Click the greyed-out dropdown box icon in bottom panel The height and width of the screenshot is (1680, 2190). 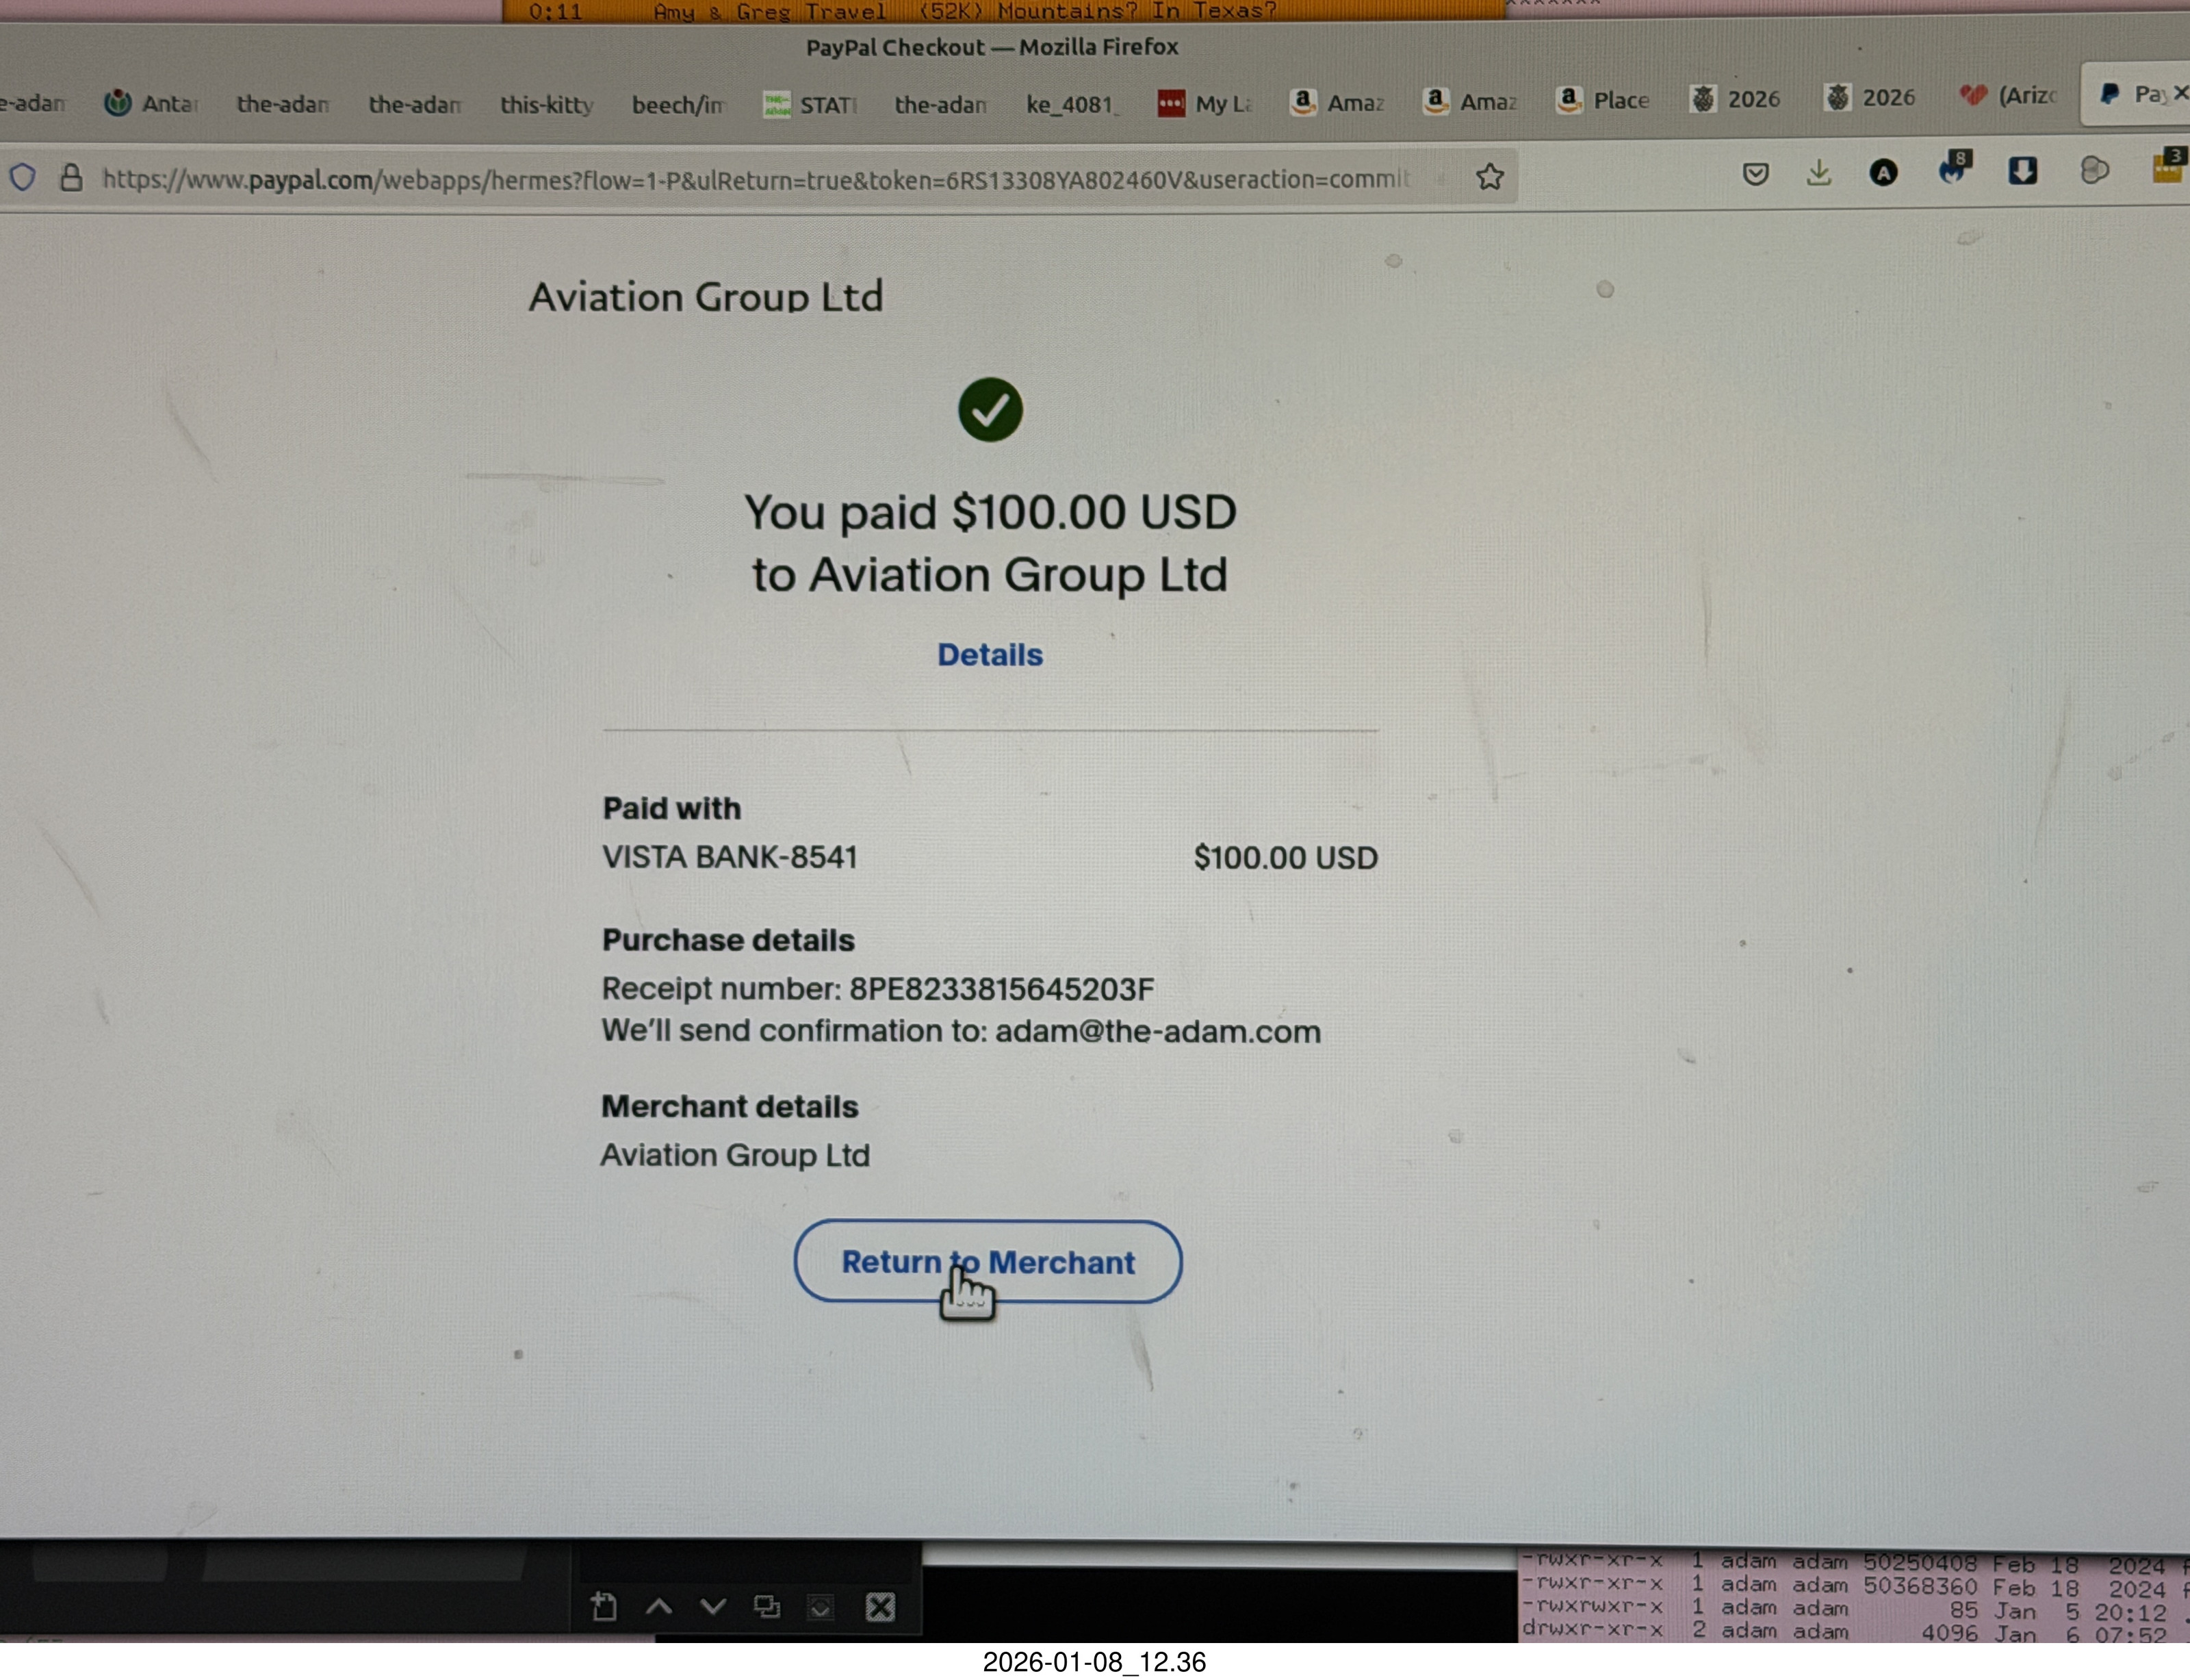[x=821, y=1608]
